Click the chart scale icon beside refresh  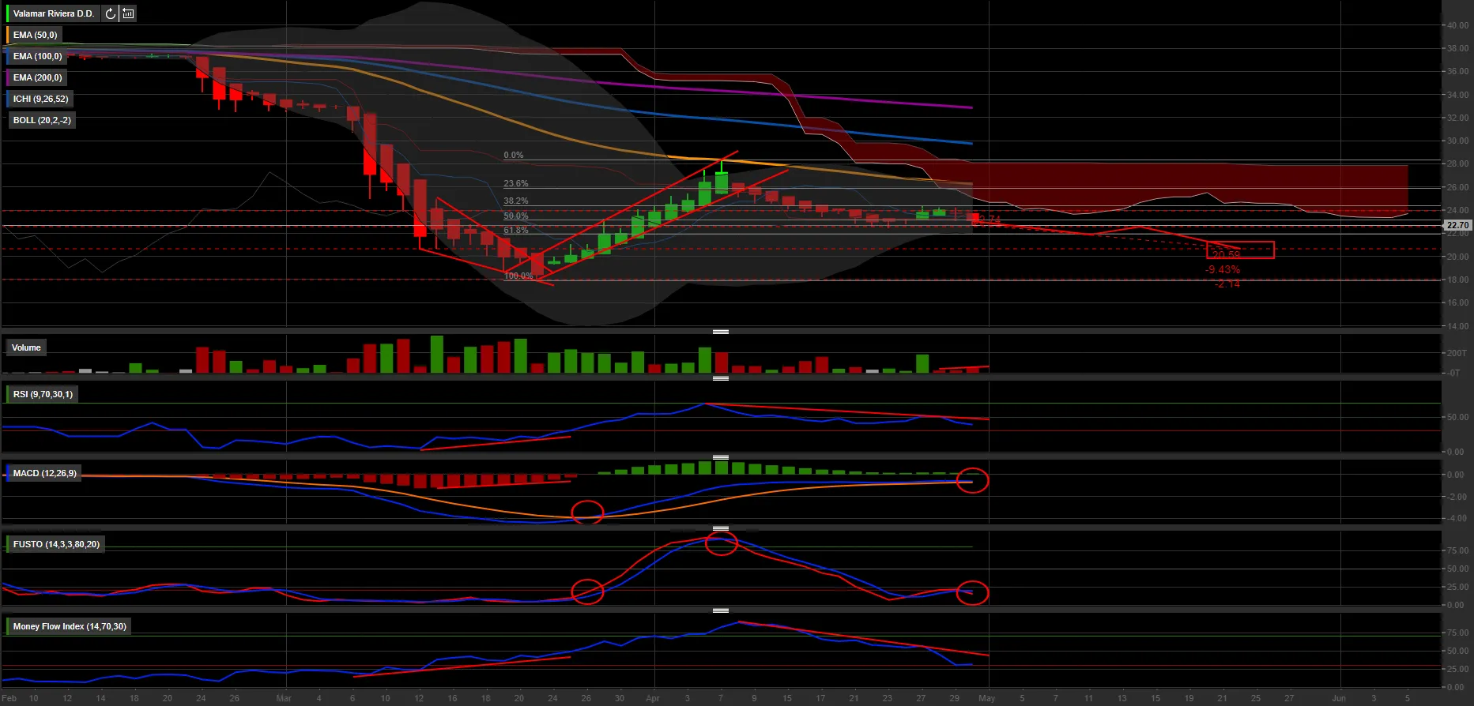pos(128,13)
